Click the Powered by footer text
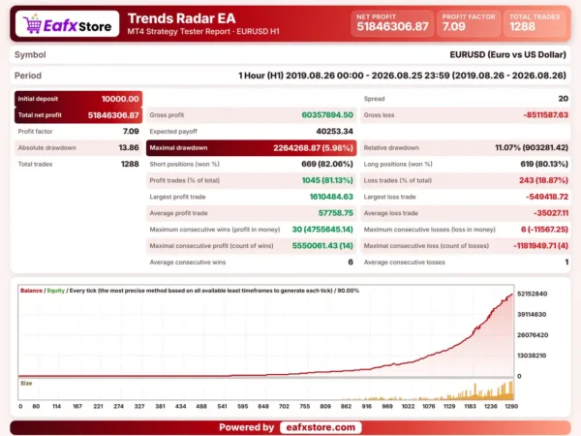 tap(246, 427)
